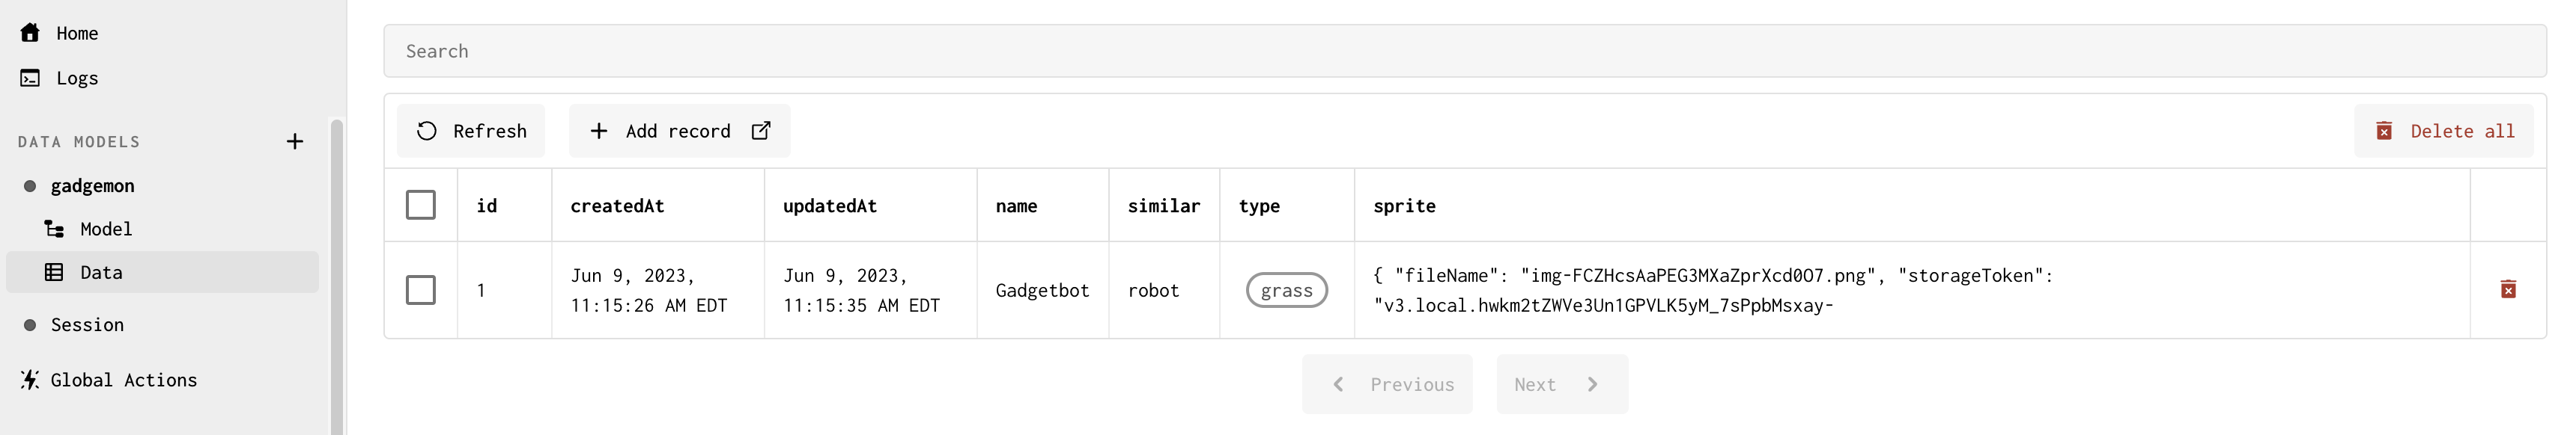Refresh the records table
2576x435 pixels.
click(471, 131)
